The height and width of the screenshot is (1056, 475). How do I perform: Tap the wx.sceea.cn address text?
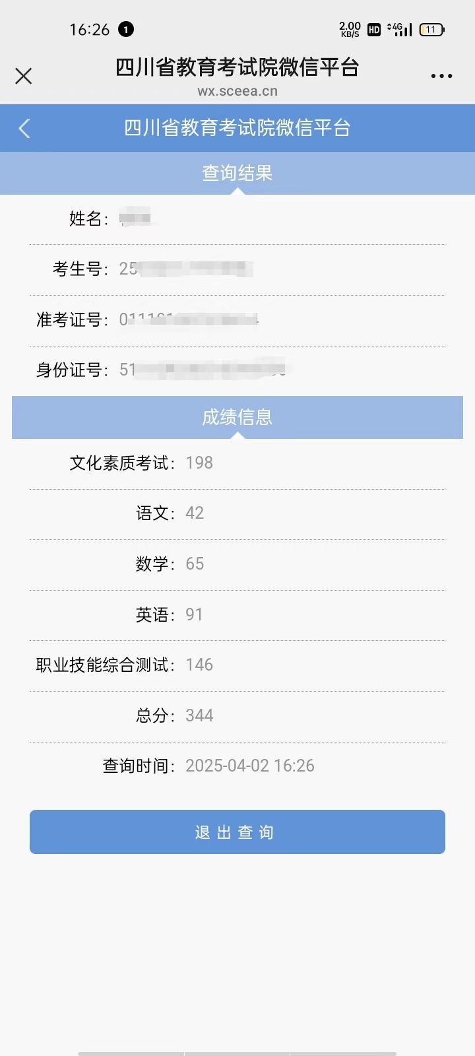coord(237,92)
